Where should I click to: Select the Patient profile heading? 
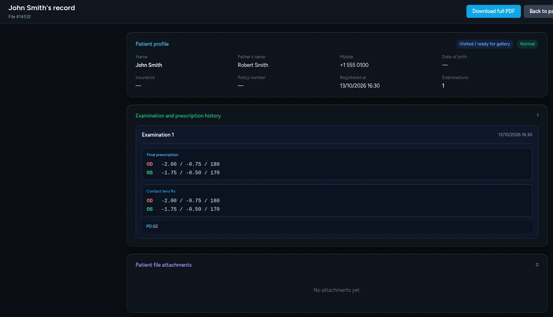click(152, 44)
